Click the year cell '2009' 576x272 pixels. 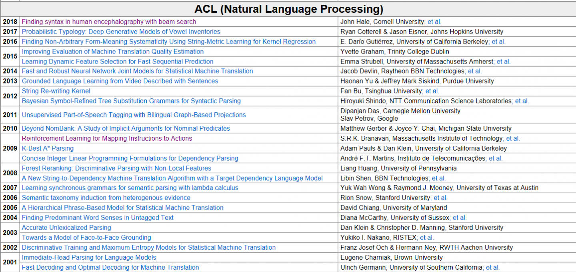pyautogui.click(x=10, y=149)
